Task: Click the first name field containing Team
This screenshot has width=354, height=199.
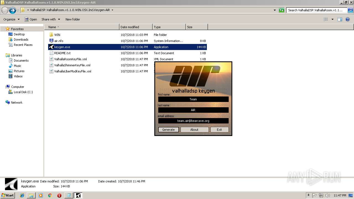Action: 193,99
